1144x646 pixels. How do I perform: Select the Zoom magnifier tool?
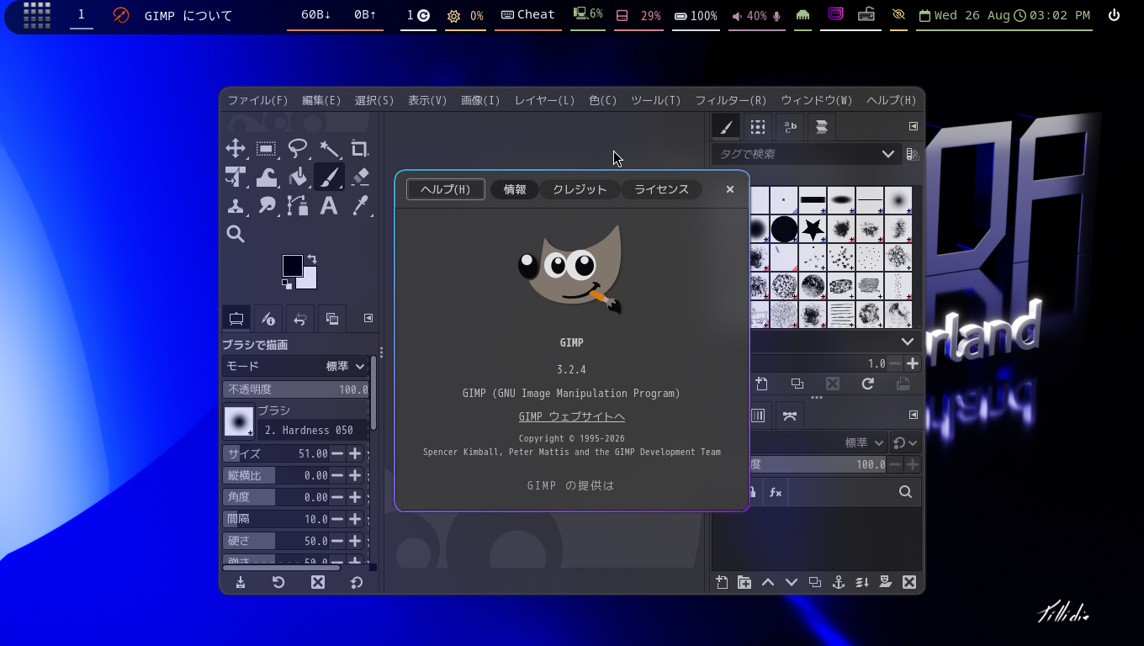point(236,234)
